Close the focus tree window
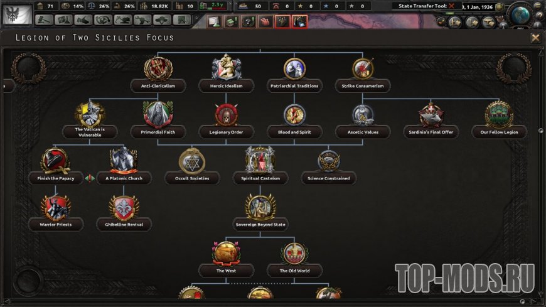Screen dimensions: 546x307 point(535,38)
